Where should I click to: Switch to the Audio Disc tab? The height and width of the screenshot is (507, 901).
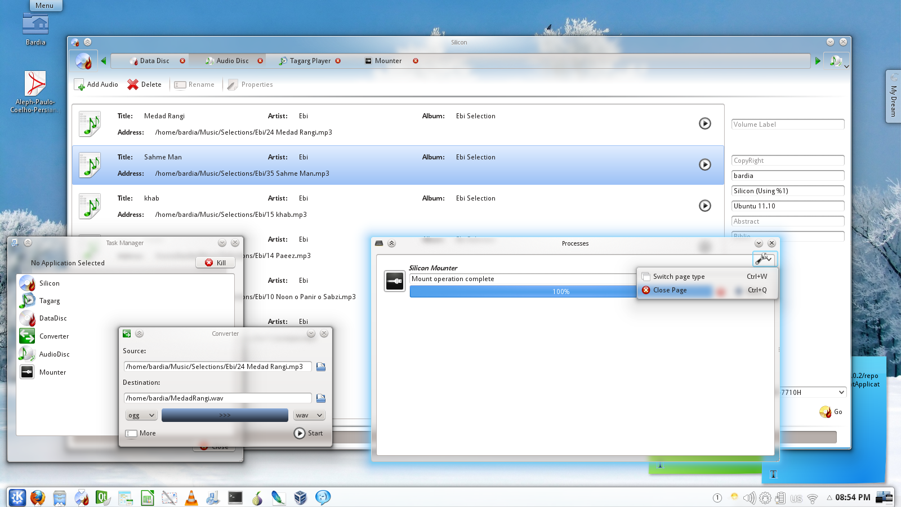tap(227, 61)
